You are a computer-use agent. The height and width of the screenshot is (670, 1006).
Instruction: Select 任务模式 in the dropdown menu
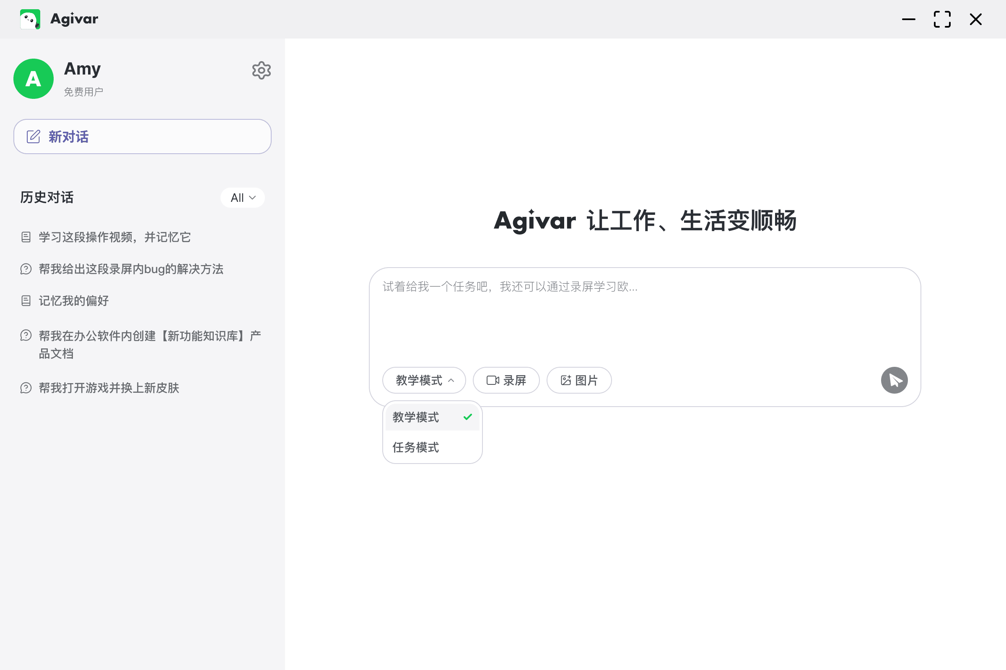pos(433,447)
